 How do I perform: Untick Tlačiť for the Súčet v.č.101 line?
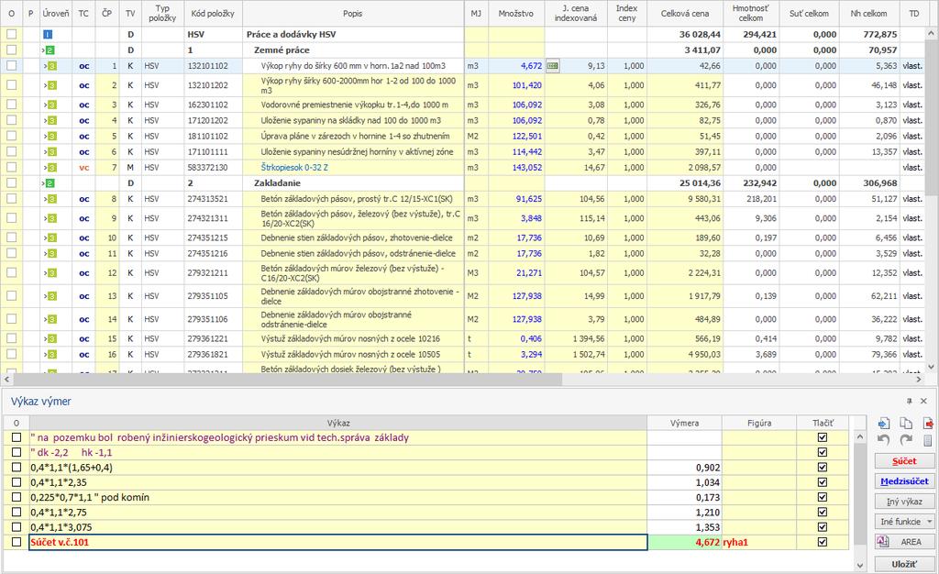coord(823,542)
